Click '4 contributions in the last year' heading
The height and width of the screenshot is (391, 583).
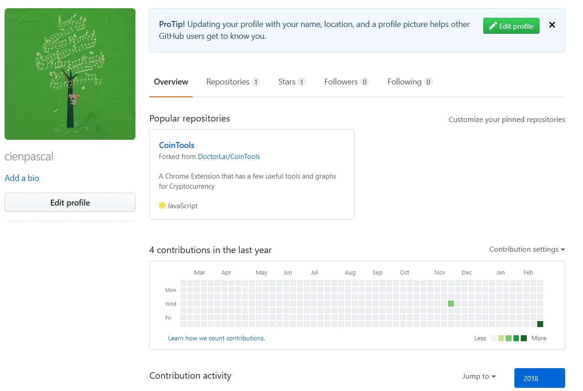pos(211,250)
